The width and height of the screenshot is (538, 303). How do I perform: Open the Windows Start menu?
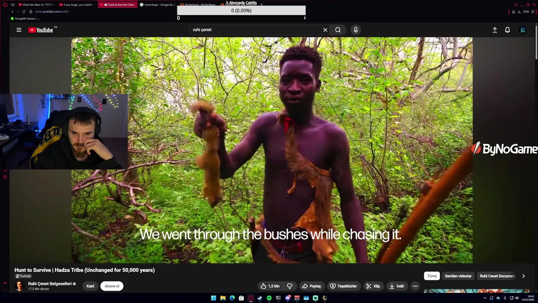(x=214, y=298)
